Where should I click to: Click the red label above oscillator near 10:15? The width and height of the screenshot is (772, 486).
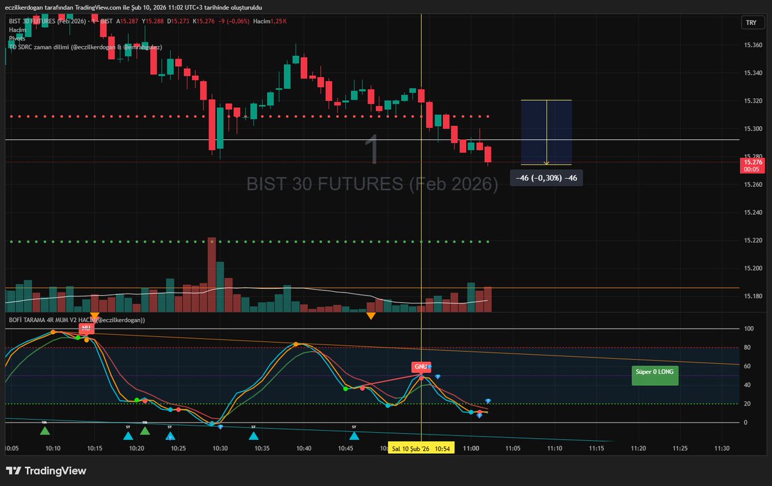[86, 328]
